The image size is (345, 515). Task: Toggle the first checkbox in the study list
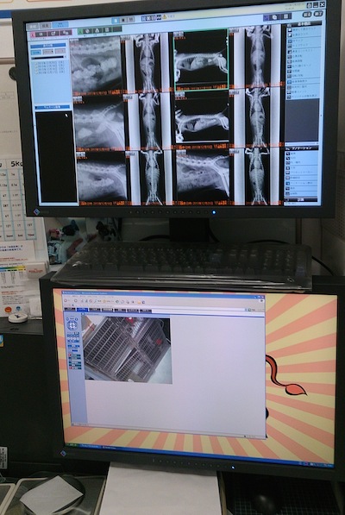36,63
